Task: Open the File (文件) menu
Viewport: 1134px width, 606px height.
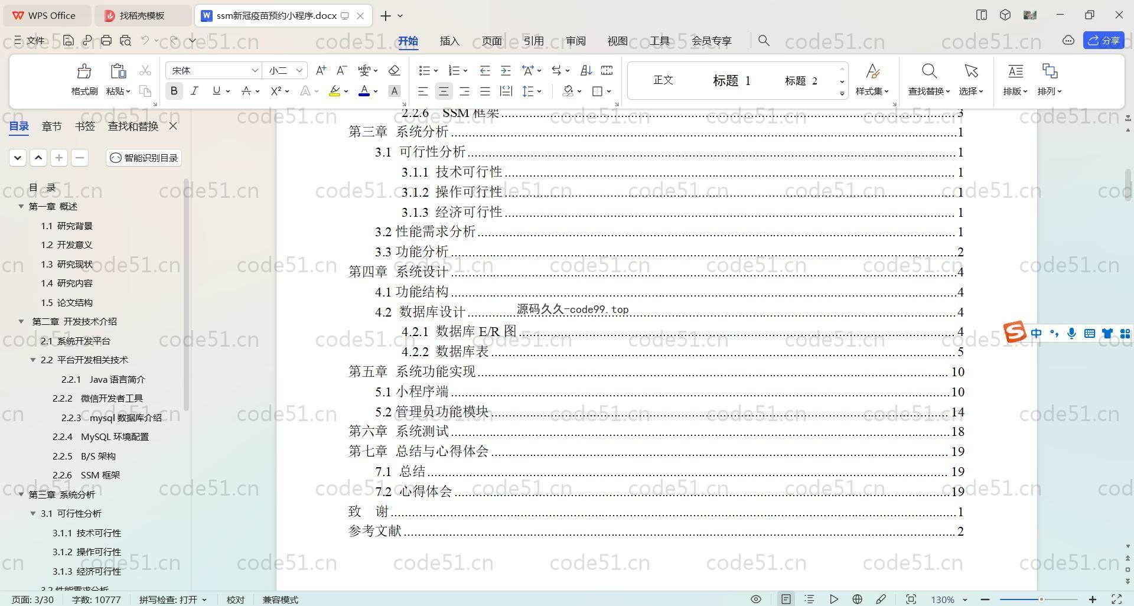Action: point(30,41)
